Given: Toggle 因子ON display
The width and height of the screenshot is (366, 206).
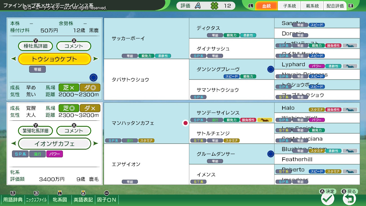Looking at the screenshot, I should 107,199.
